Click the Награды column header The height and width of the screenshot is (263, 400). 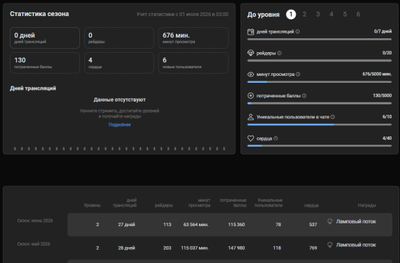click(x=367, y=205)
